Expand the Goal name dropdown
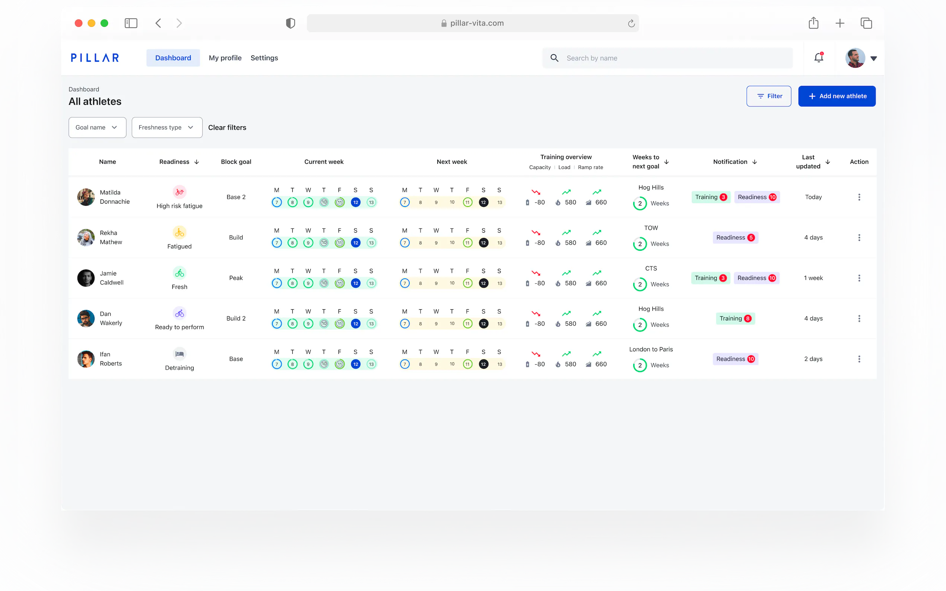Viewport: 946px width, 591px height. (x=97, y=127)
